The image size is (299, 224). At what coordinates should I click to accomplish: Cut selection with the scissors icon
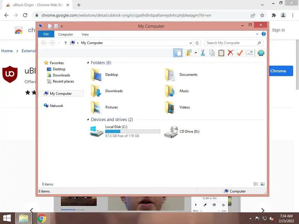tap(203, 53)
